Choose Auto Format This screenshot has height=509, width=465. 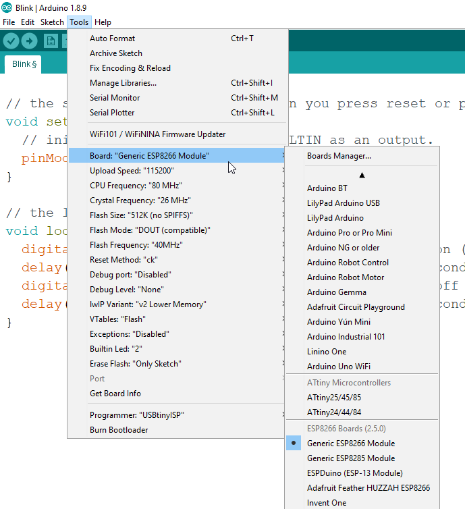177,38
